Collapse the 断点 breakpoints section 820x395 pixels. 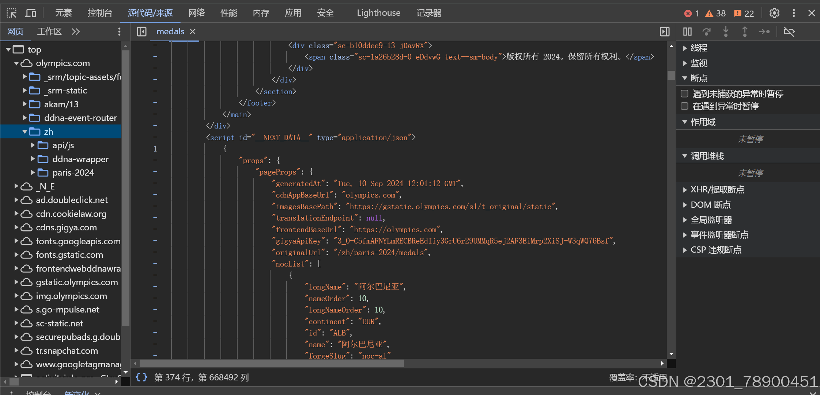[685, 78]
